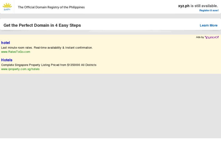Click the dotPH sun logo

7,7
